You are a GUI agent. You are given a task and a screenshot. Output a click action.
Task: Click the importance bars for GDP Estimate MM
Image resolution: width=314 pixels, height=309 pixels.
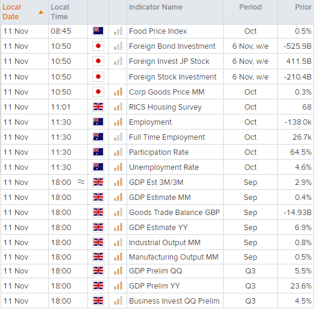pyautogui.click(x=118, y=198)
